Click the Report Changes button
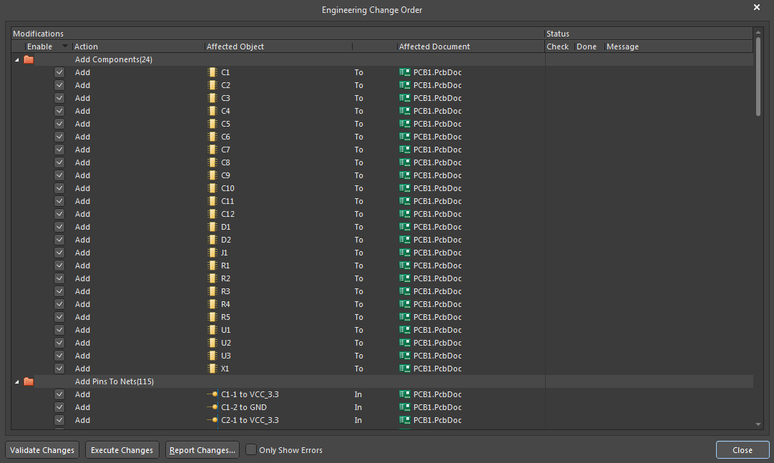The width and height of the screenshot is (774, 463). [x=202, y=450]
